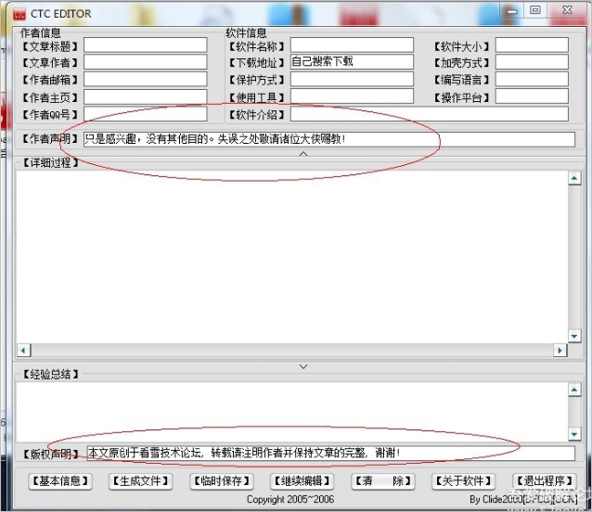Click 详细过程 scroll right arrow

coord(560,351)
